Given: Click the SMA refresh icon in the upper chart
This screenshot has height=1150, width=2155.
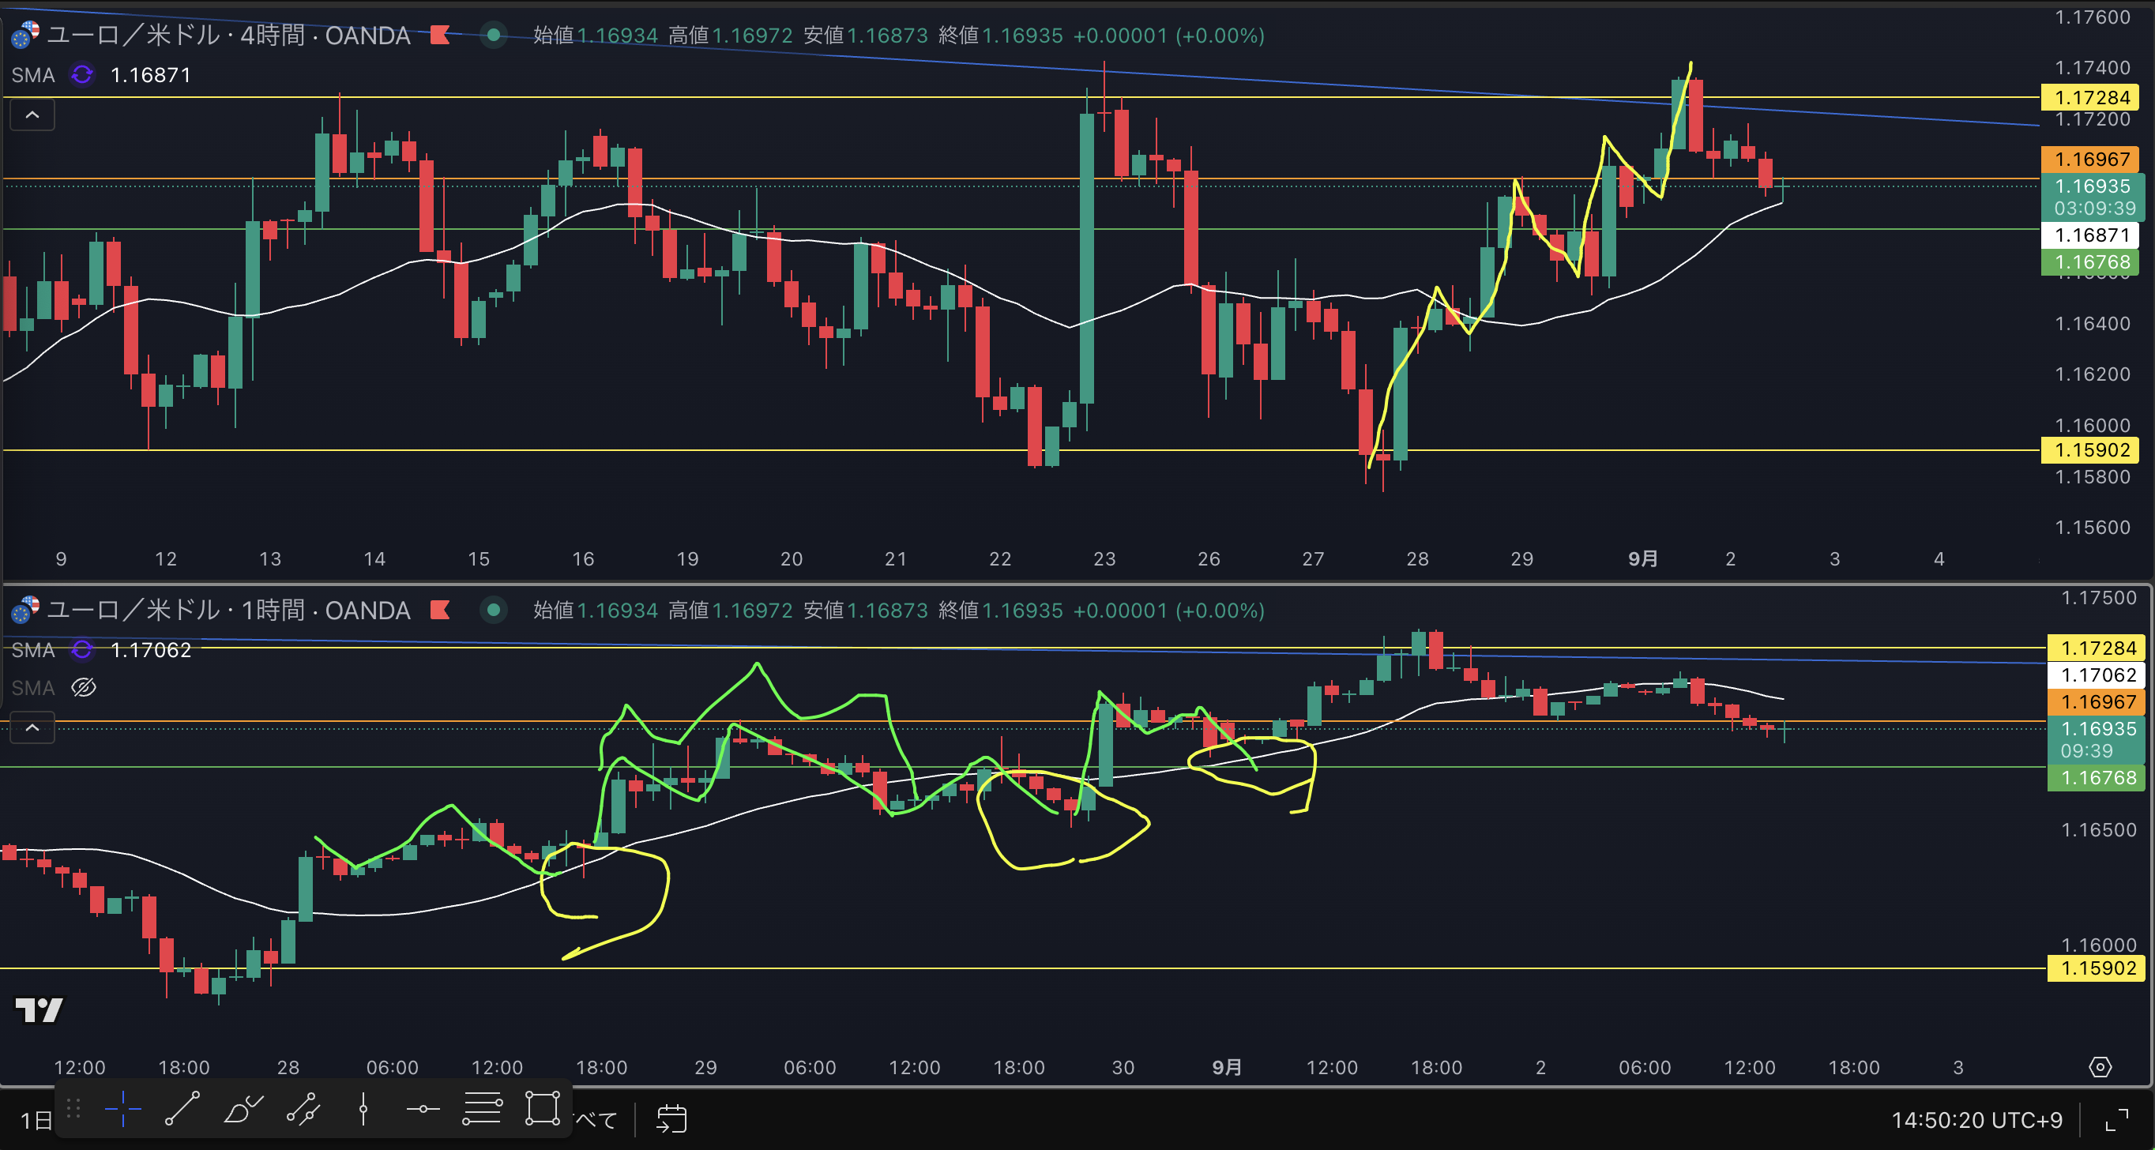Looking at the screenshot, I should [x=82, y=75].
